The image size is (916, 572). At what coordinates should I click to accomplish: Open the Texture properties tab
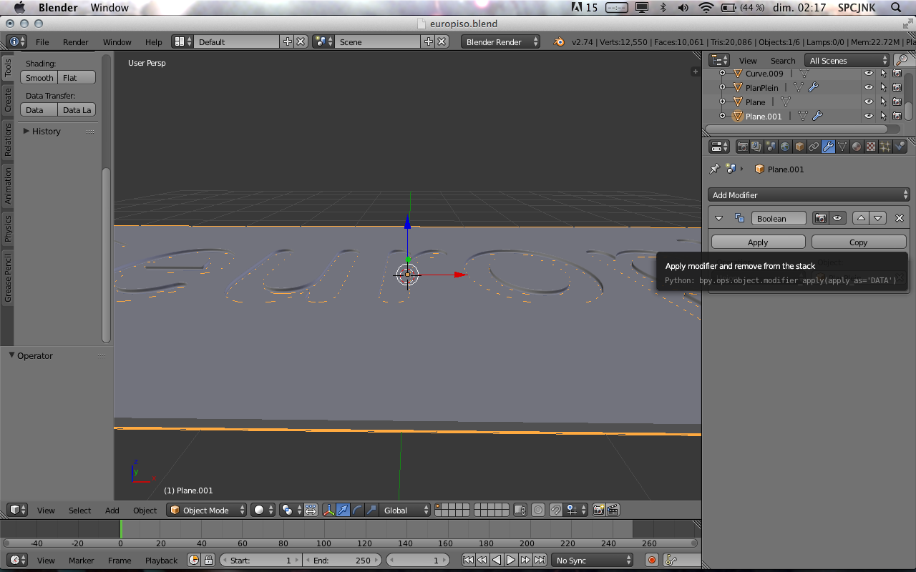click(871, 147)
